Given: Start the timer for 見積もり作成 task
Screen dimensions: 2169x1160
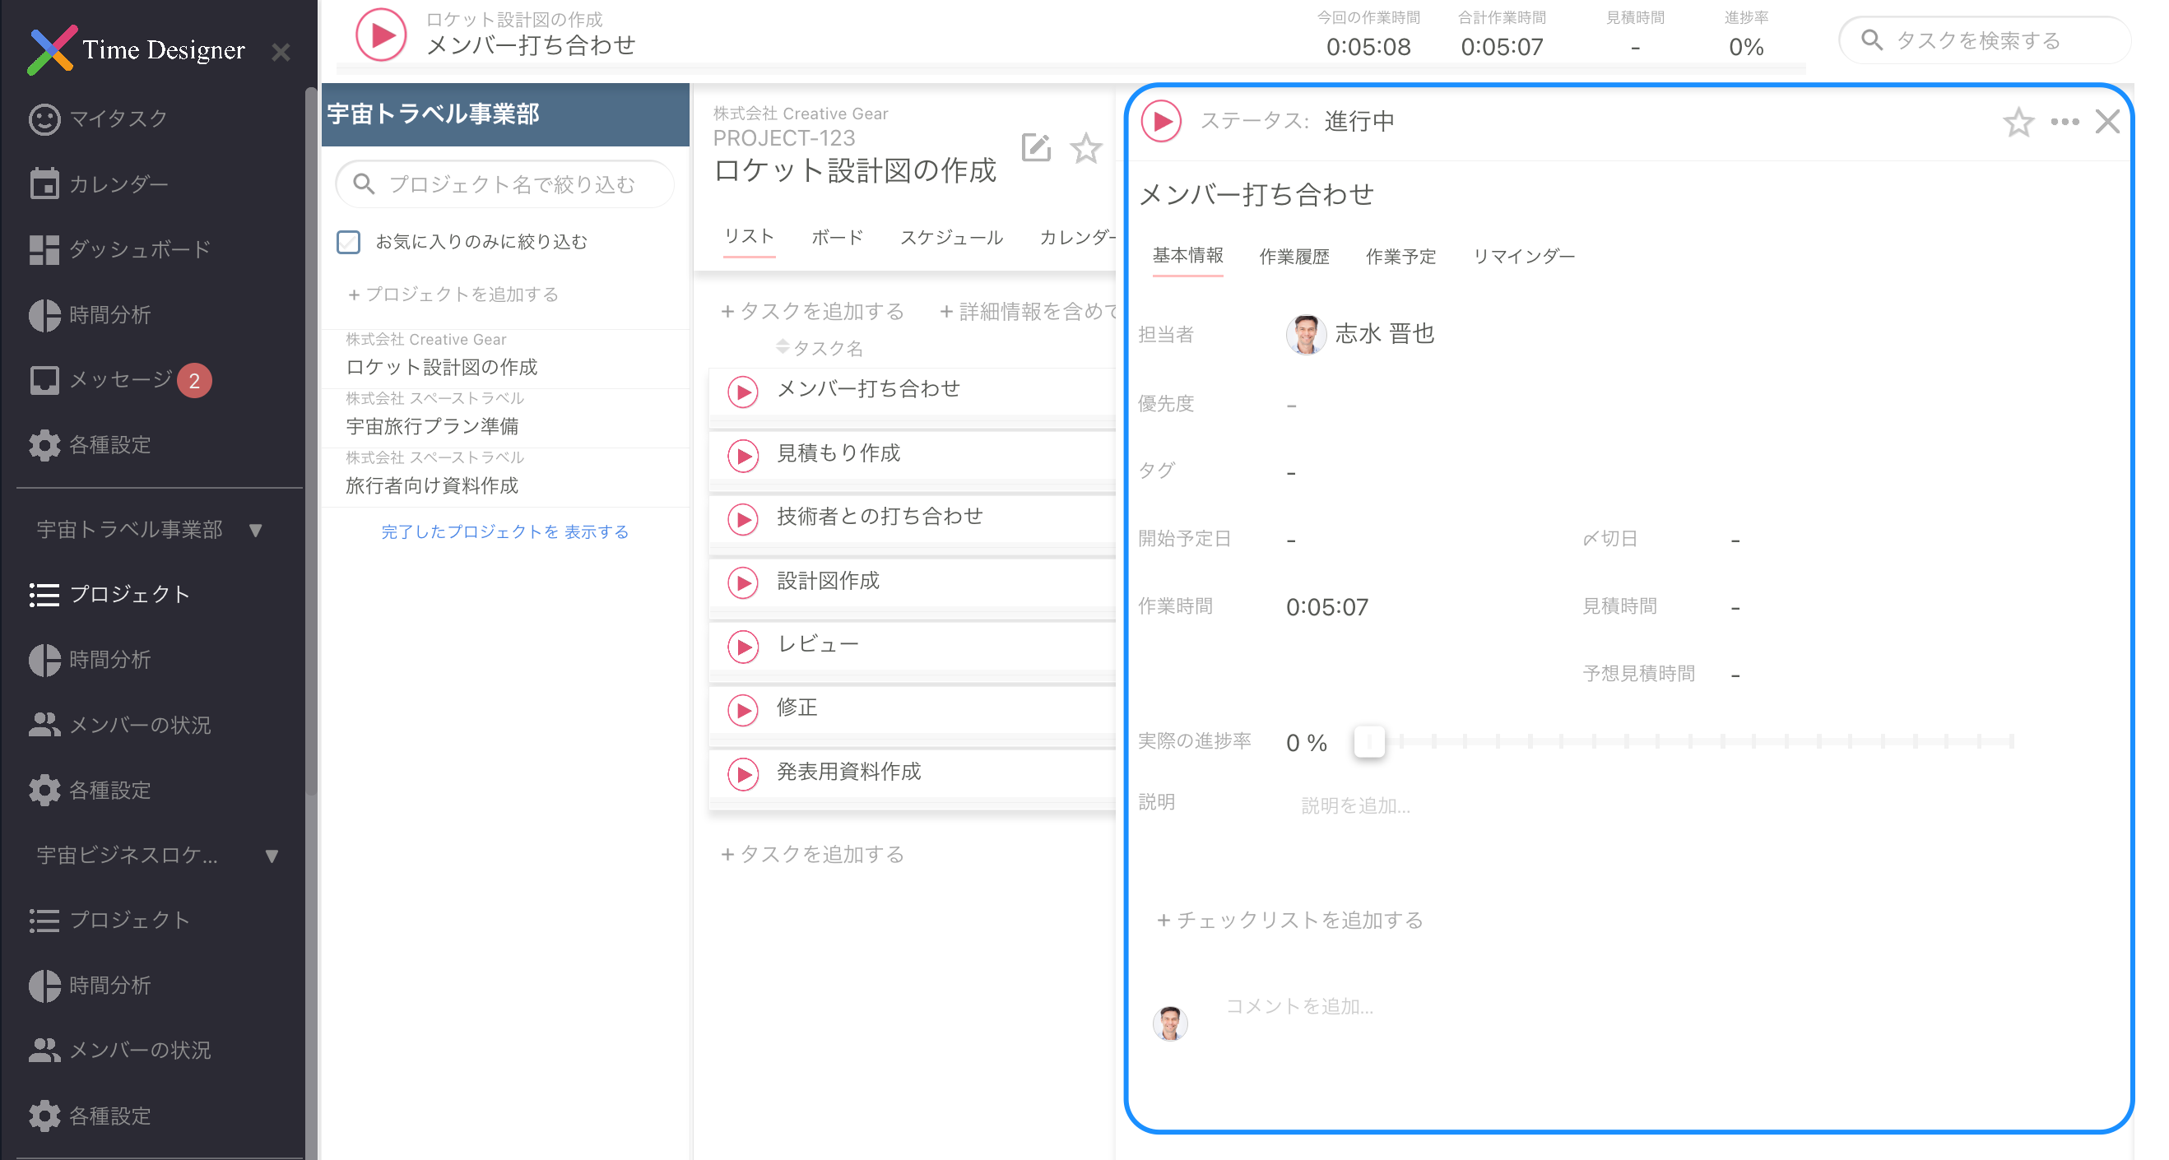Looking at the screenshot, I should (x=744, y=456).
